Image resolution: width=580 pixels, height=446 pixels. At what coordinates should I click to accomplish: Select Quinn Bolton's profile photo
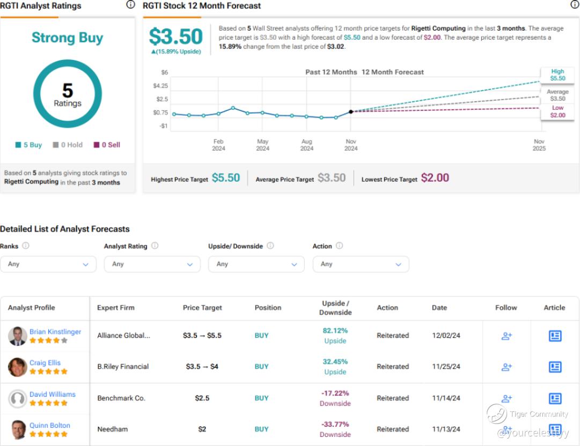[x=18, y=430]
